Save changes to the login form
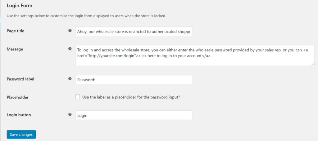 coord(21,134)
